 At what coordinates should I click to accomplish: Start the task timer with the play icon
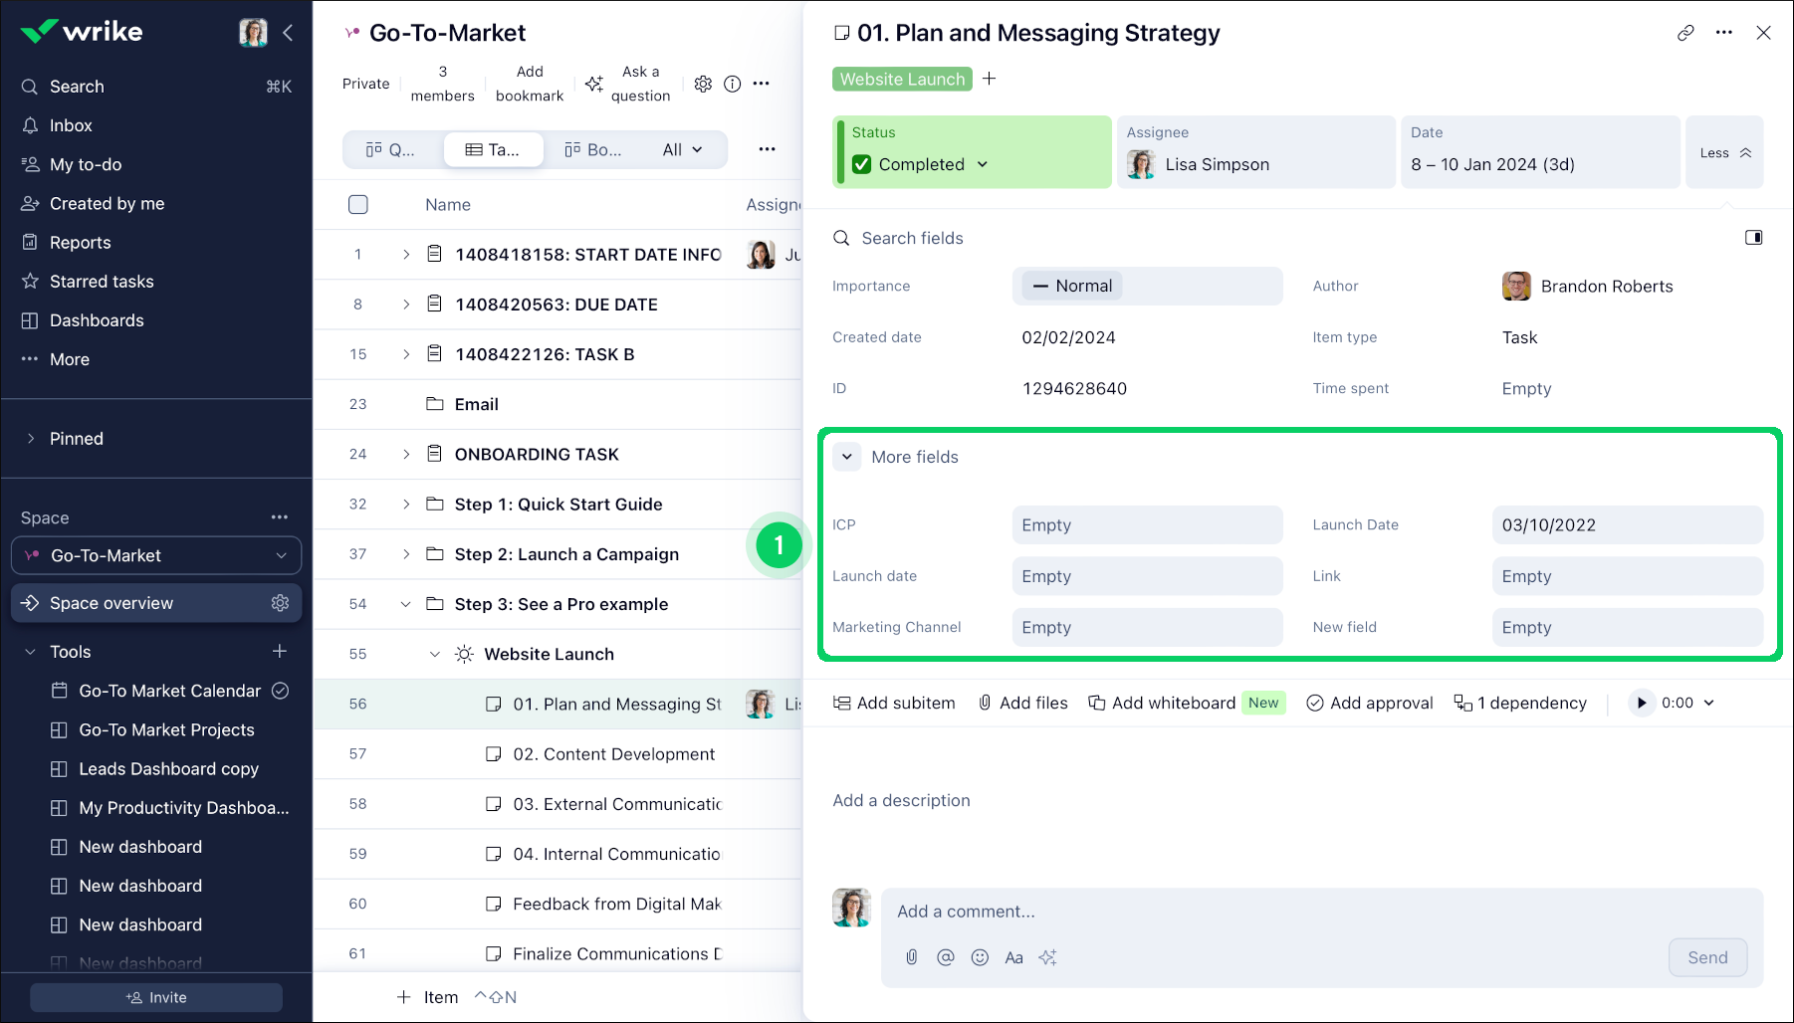click(1641, 703)
